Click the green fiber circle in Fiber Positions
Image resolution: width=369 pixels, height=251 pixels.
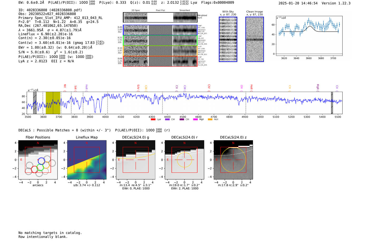[x=40, y=168]
